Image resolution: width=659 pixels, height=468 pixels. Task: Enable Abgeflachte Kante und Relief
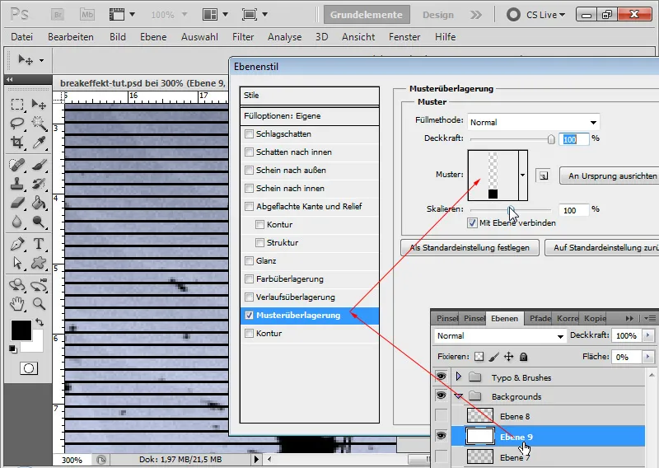[249, 206]
